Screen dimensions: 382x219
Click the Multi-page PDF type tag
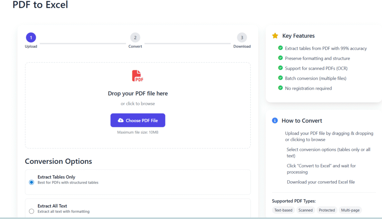tap(350, 210)
